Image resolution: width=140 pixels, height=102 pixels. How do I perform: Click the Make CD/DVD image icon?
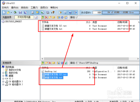point(32,12)
